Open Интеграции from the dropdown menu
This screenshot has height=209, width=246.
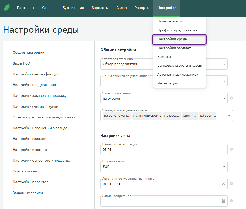[168, 83]
